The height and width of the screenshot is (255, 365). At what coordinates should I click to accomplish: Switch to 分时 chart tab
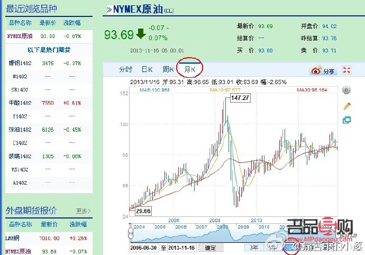click(125, 69)
